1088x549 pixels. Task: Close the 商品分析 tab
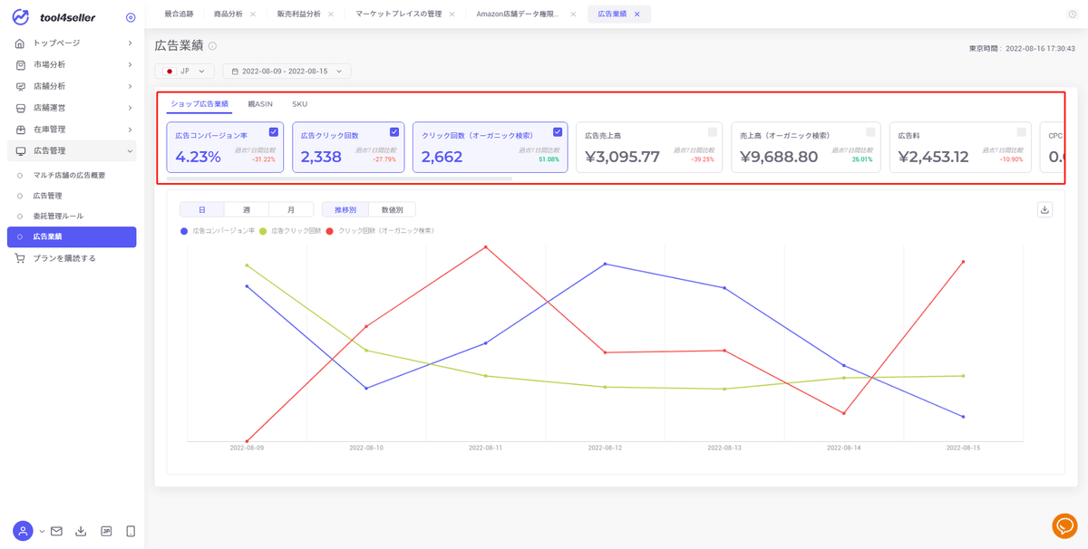coord(253,14)
